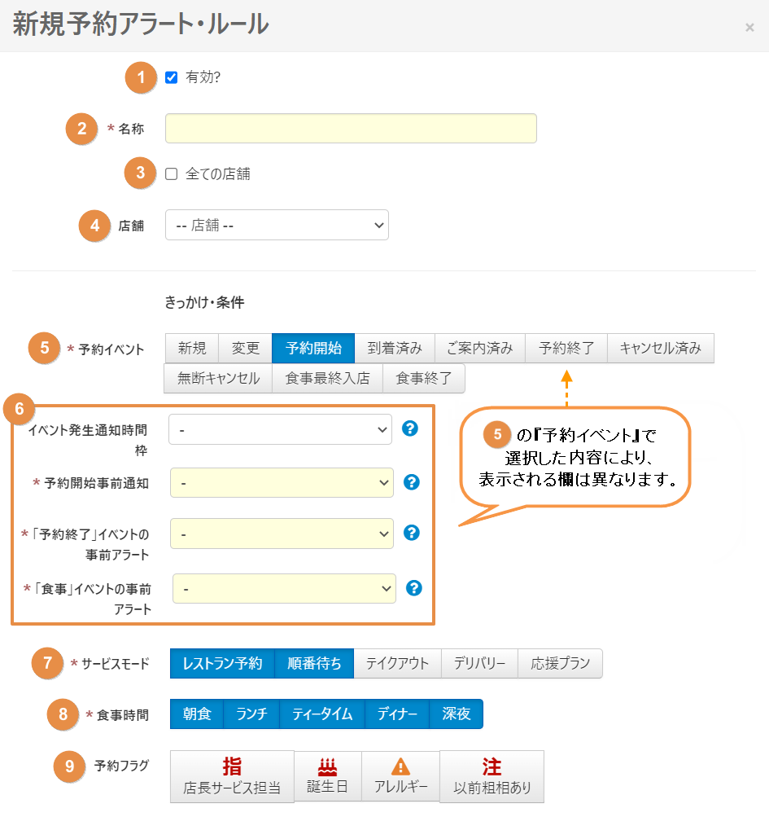
Task: Click help icon for 「食事」イベント alert
Action: coord(414,588)
